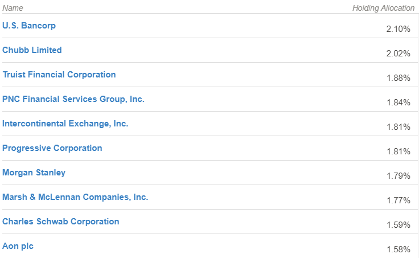Select PNC's 1.84% allocation value

click(x=398, y=103)
